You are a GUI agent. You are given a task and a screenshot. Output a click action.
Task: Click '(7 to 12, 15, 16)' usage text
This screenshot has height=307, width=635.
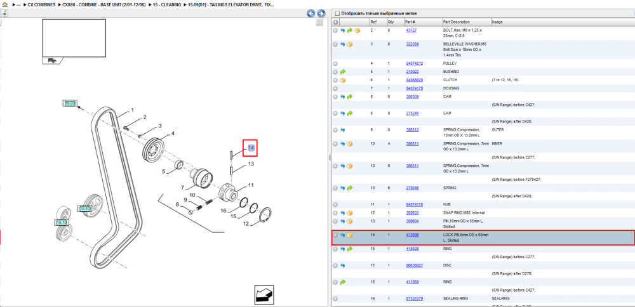tap(505, 80)
